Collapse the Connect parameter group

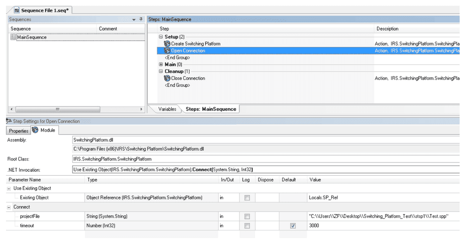(x=9, y=207)
